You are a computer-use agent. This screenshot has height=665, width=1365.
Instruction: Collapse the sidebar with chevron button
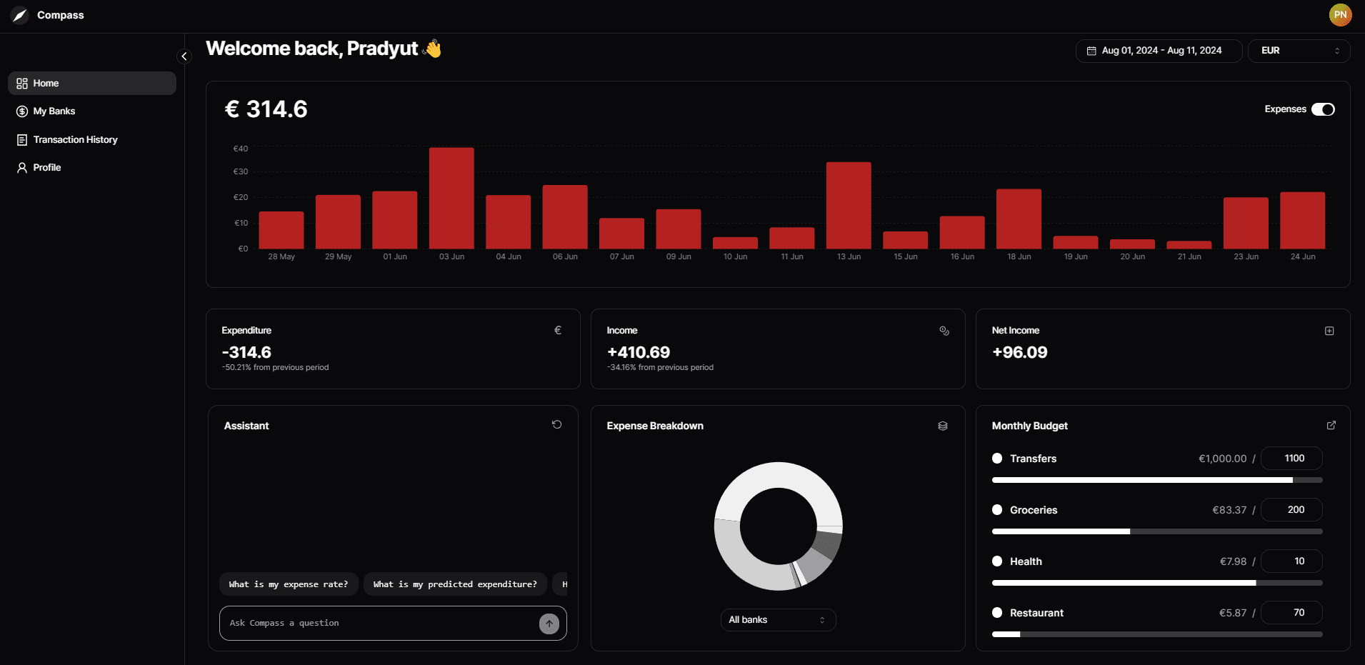point(184,56)
